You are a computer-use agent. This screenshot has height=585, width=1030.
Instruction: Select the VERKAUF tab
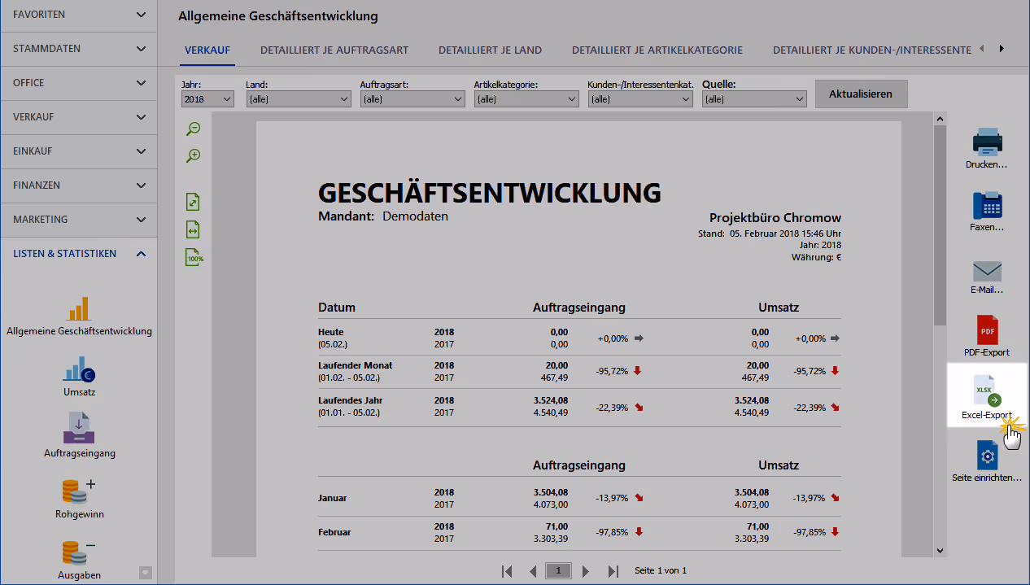click(207, 50)
